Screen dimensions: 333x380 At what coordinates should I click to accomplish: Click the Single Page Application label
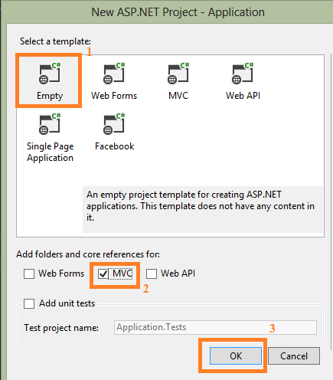coord(51,152)
